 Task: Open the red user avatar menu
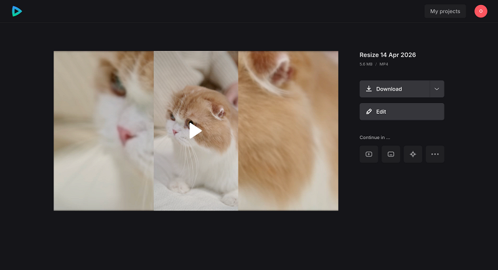pos(481,11)
